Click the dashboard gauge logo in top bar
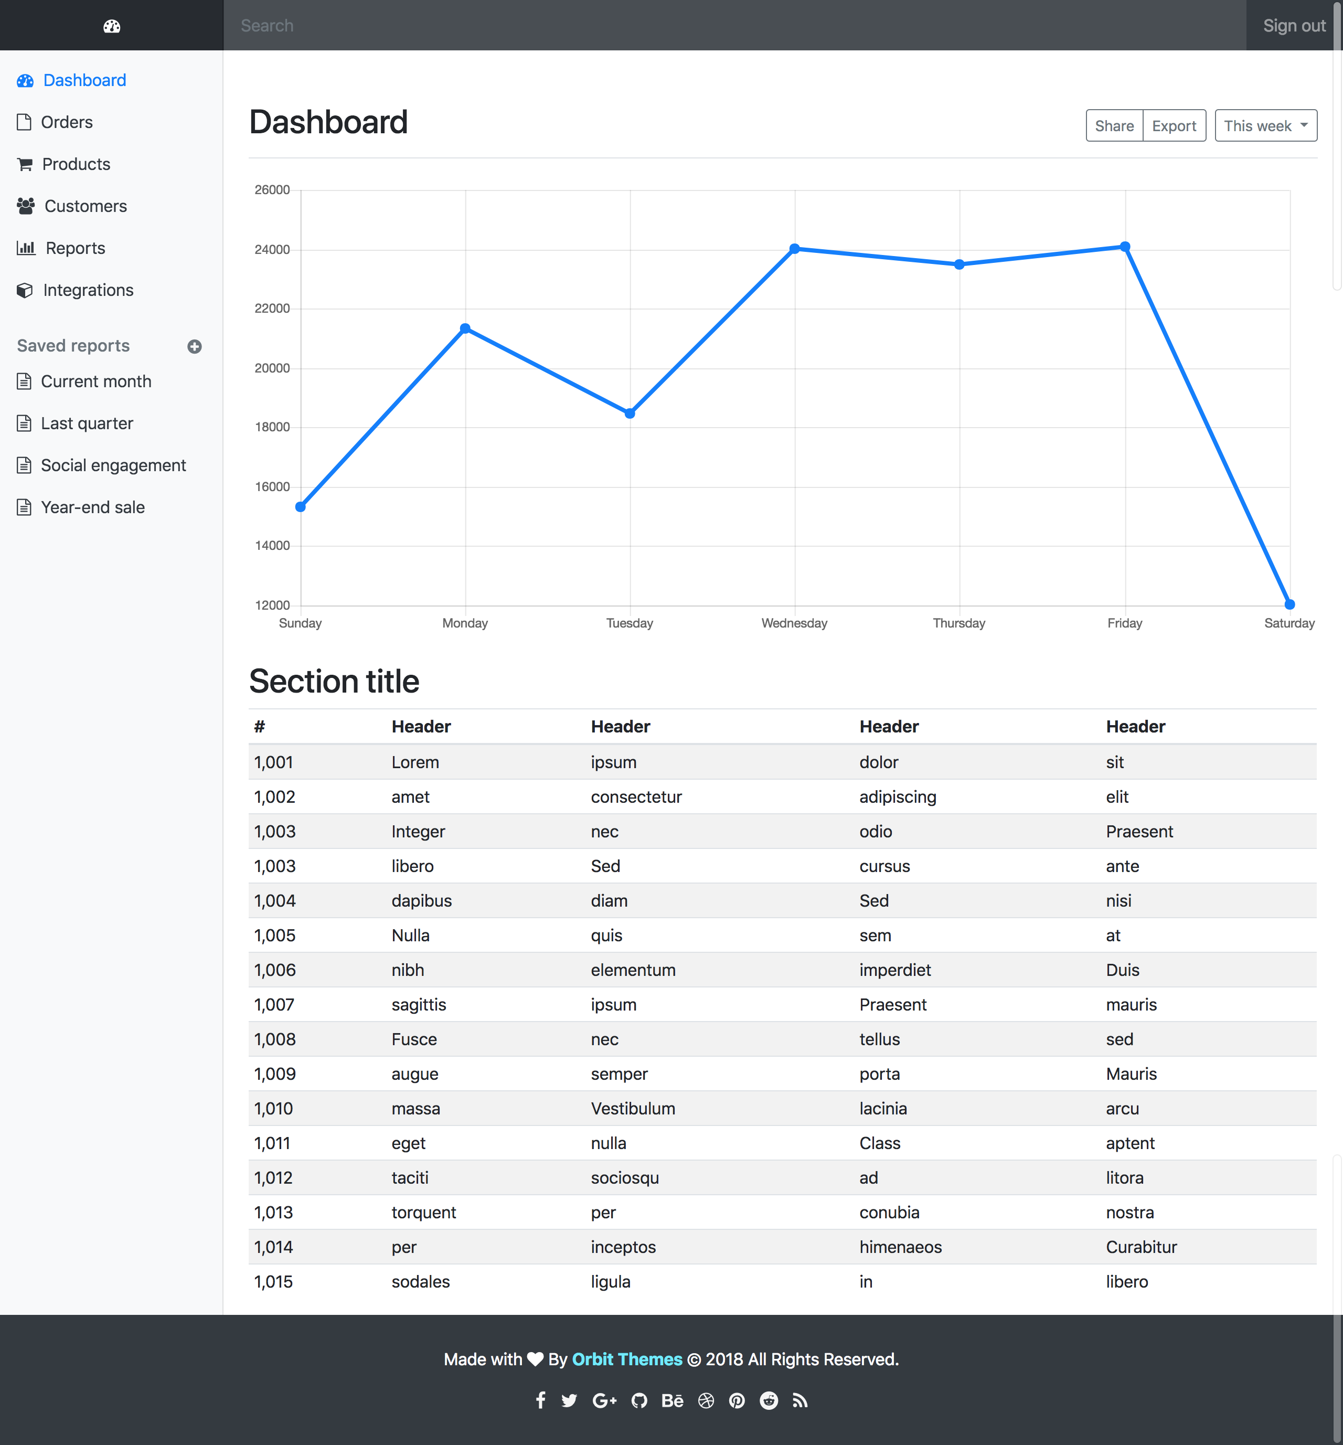Image resolution: width=1343 pixels, height=1445 pixels. point(111,26)
